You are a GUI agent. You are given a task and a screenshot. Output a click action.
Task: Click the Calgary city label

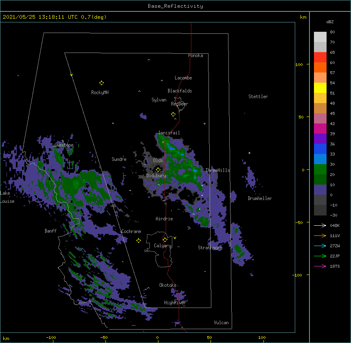click(162, 246)
